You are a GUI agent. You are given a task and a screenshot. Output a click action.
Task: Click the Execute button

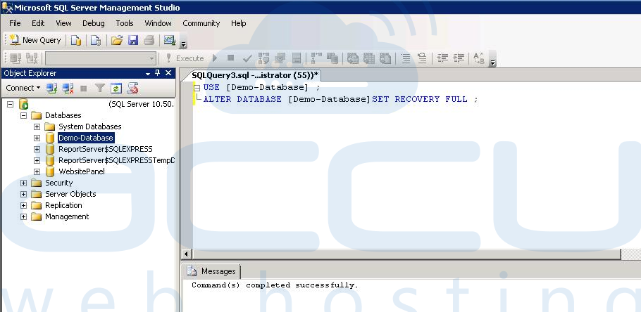coord(185,58)
